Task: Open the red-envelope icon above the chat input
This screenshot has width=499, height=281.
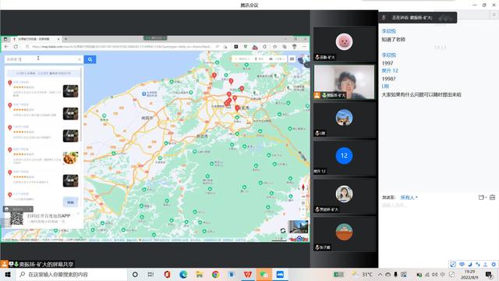Action: [x=492, y=197]
